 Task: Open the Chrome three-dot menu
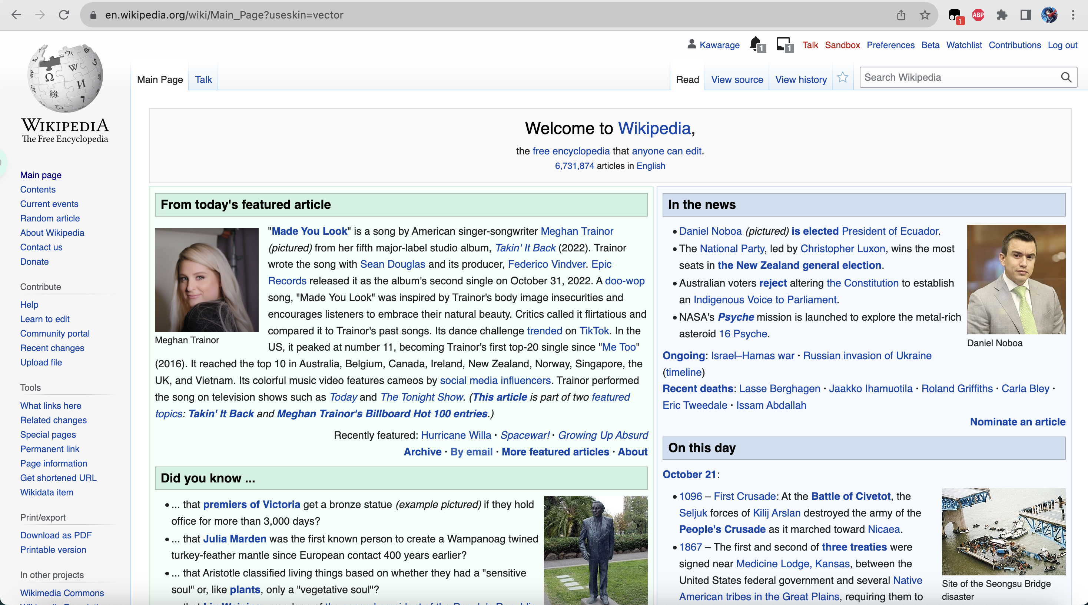1073,15
